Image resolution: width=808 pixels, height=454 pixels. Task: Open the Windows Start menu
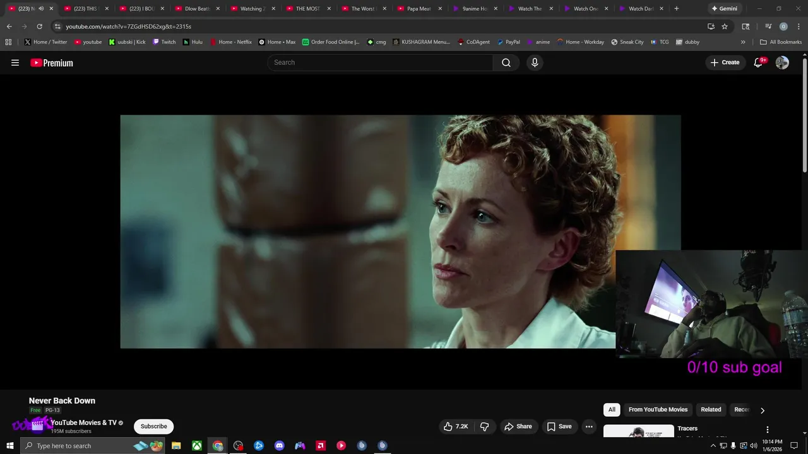coord(9,446)
